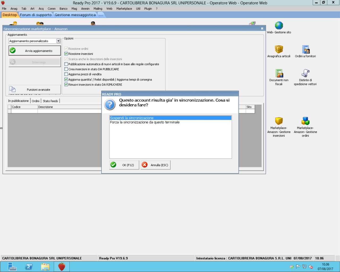This screenshot has width=340, height=272.
Task: Toggle the Ricezione ordini checkbox
Action: [x=66, y=49]
